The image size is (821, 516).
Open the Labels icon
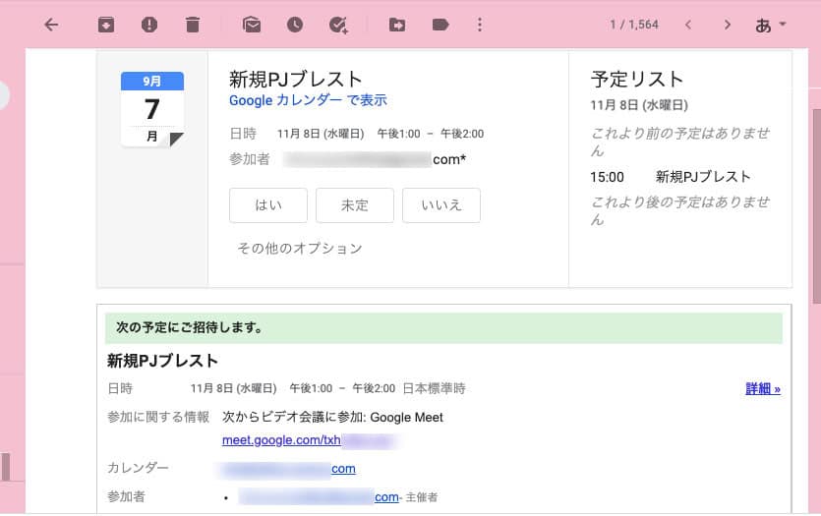point(440,25)
